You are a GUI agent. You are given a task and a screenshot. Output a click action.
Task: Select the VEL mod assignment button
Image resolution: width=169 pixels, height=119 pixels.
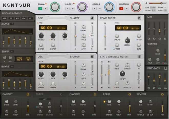(5, 18)
